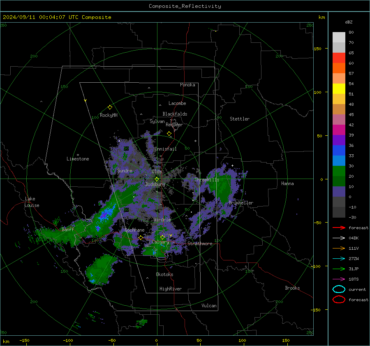Click the Okotoks label
This screenshot has height=346, width=370.
pos(164,274)
